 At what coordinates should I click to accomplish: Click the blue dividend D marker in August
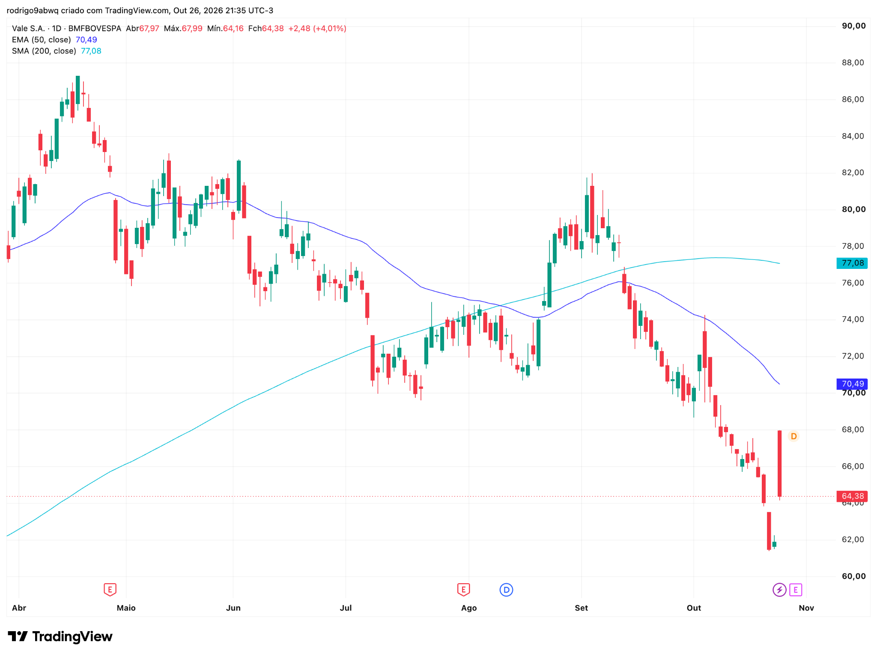506,590
